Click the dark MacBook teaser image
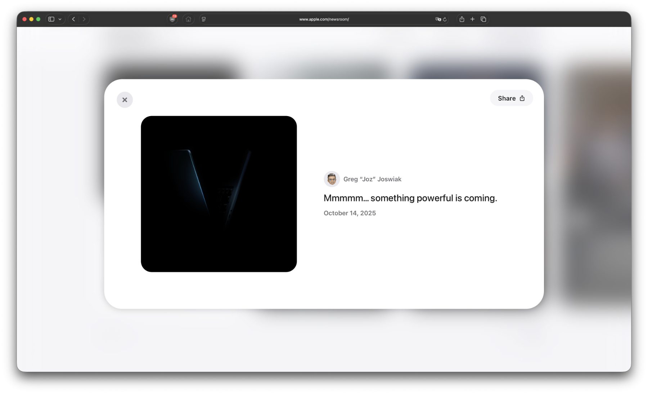648x394 pixels. (x=219, y=194)
